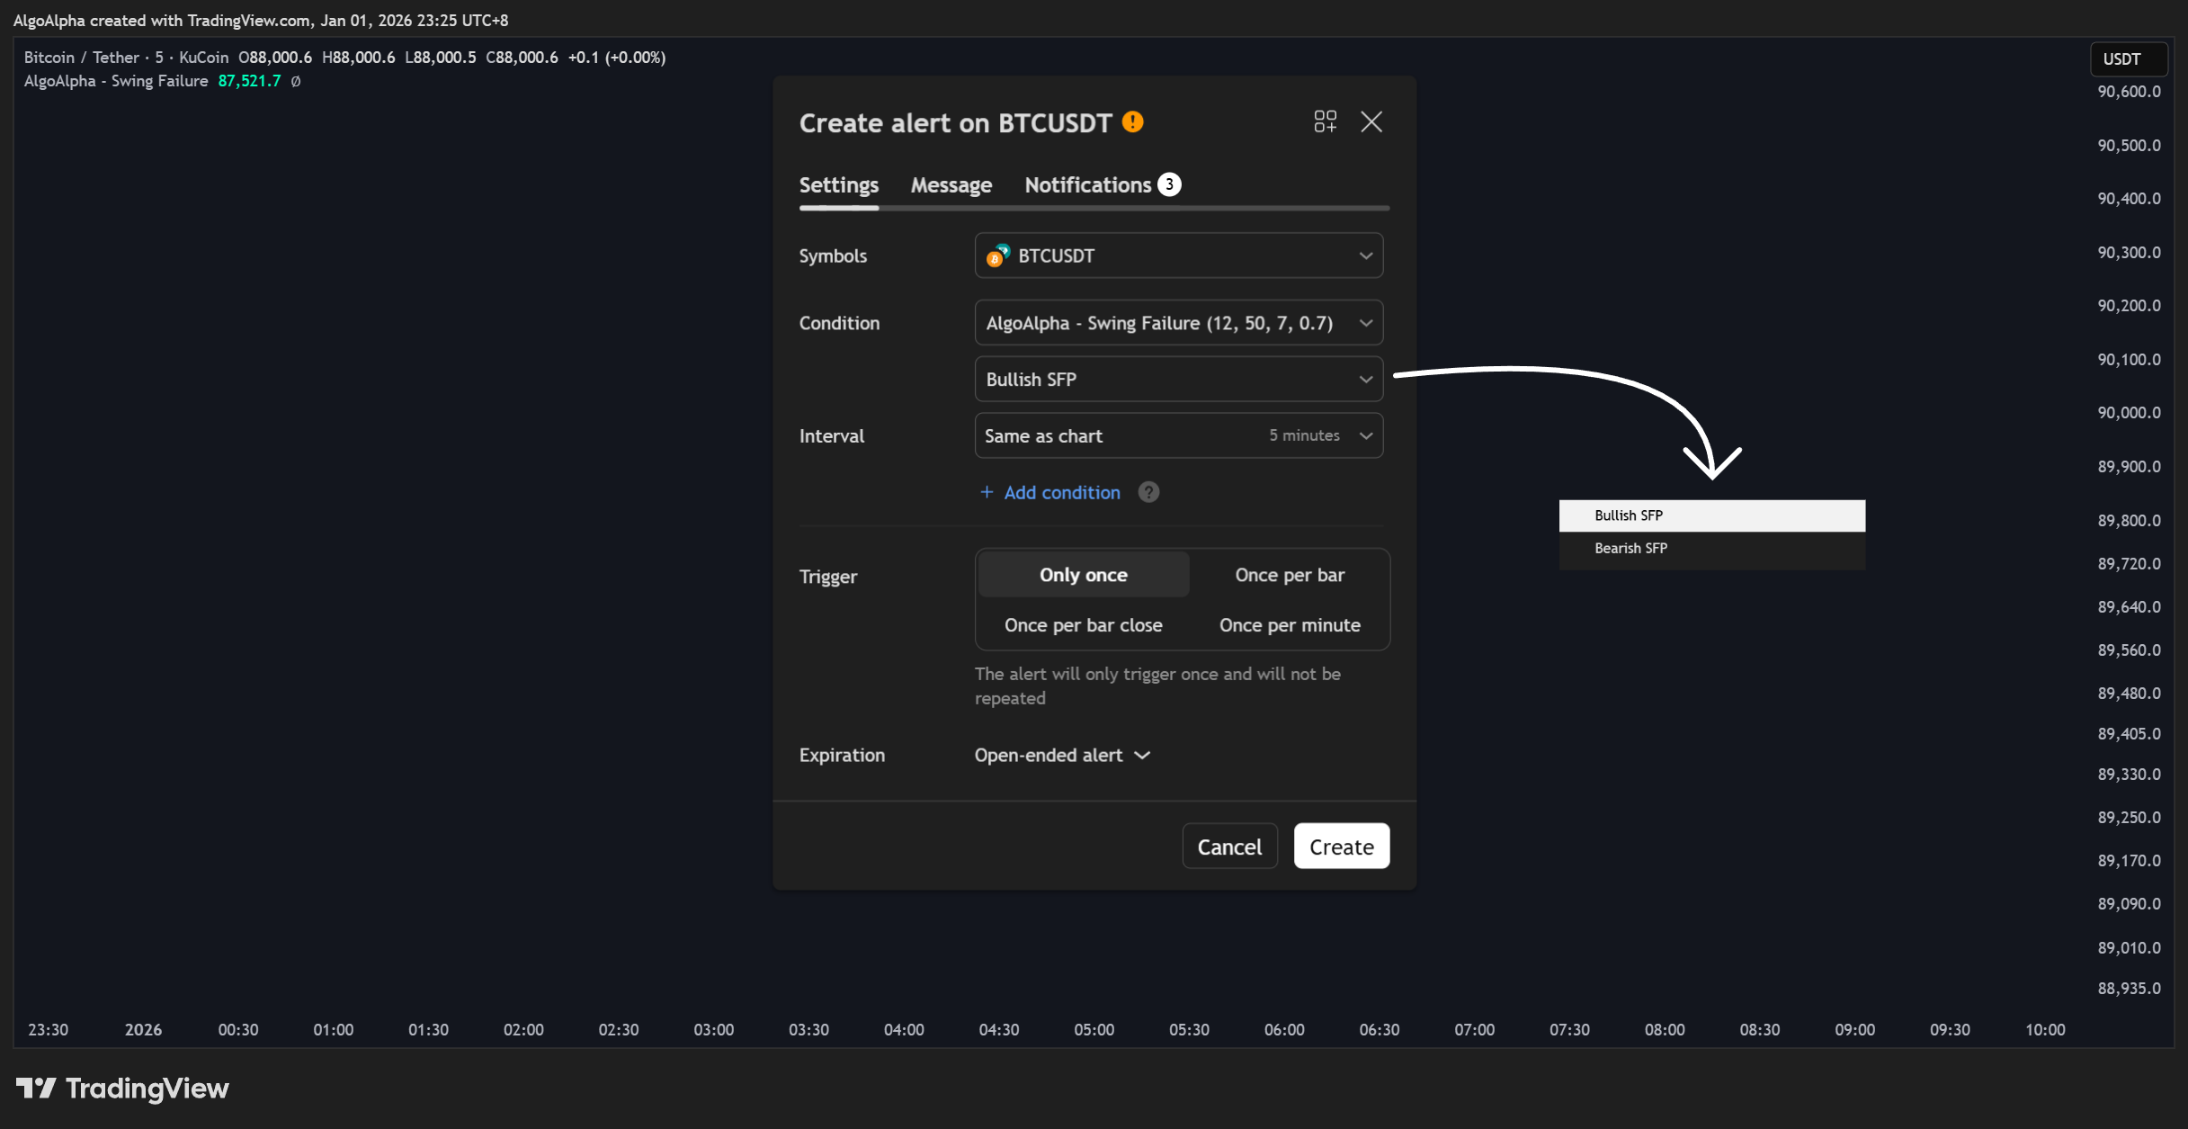Click the alert presets grid icon
This screenshot has width=2188, height=1129.
(x=1325, y=121)
